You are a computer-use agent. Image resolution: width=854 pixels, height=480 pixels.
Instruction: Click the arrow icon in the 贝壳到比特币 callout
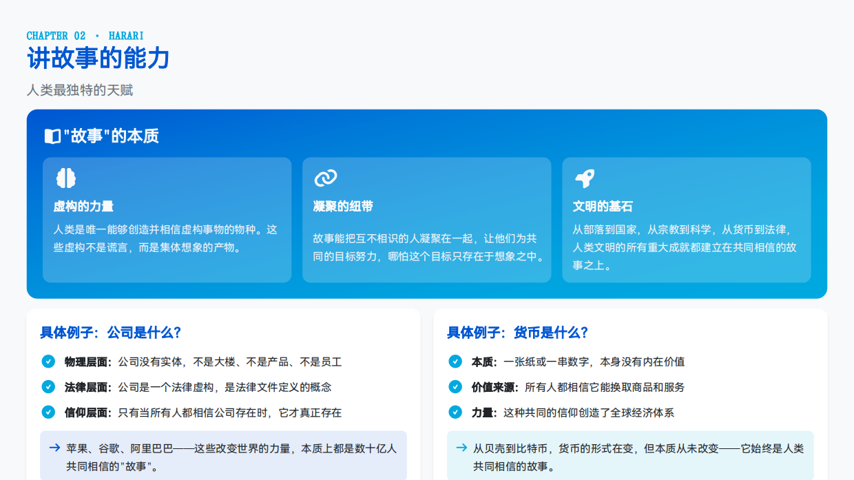click(x=460, y=447)
